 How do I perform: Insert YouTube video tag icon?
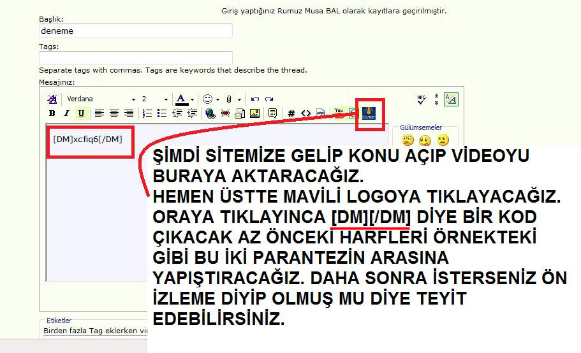click(339, 112)
